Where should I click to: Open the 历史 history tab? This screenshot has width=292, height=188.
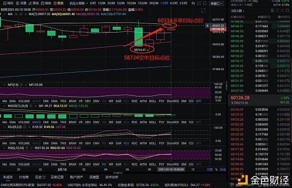(40, 177)
